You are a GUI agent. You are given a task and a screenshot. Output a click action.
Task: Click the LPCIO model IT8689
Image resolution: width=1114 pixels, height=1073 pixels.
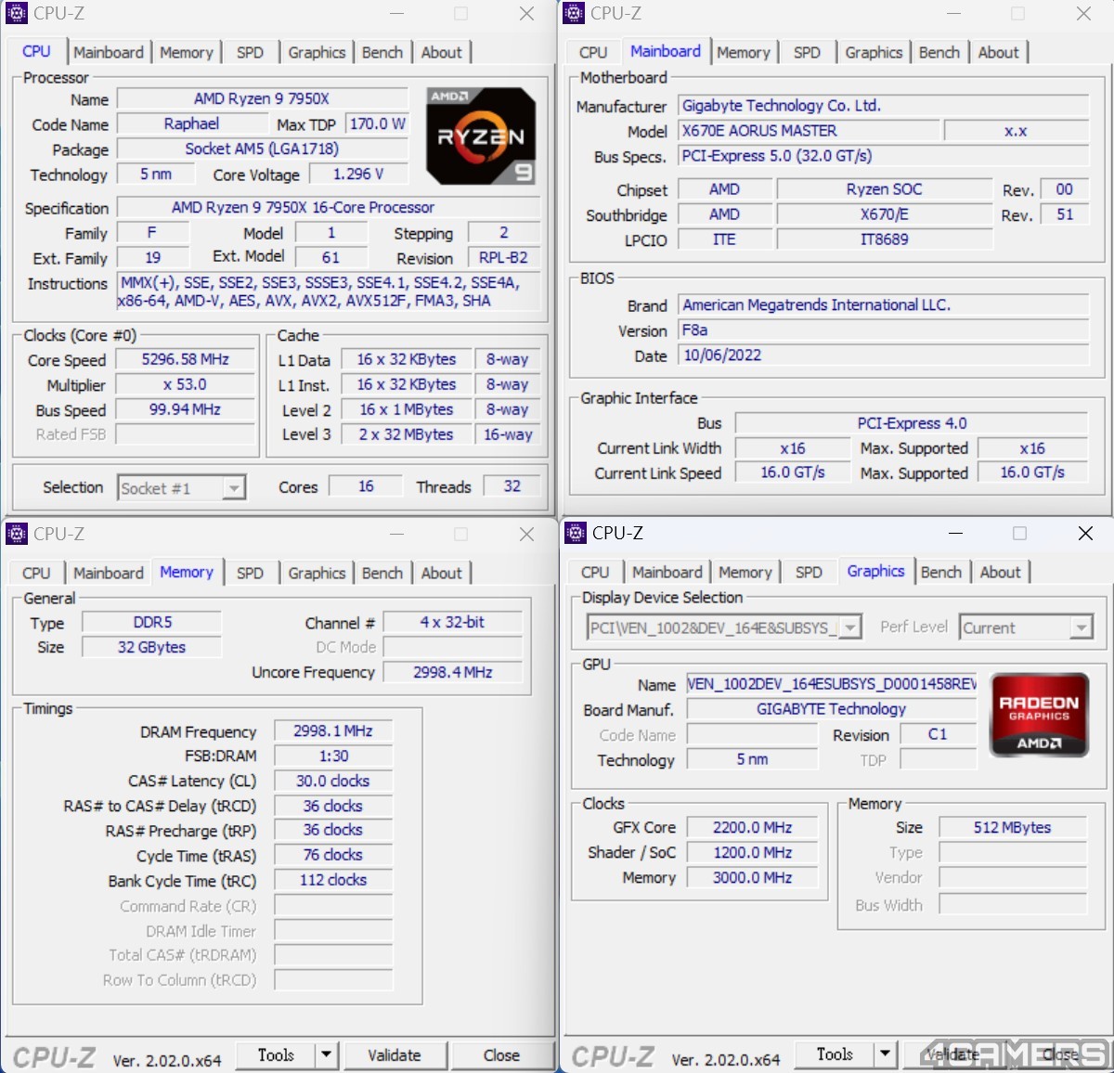click(x=885, y=239)
